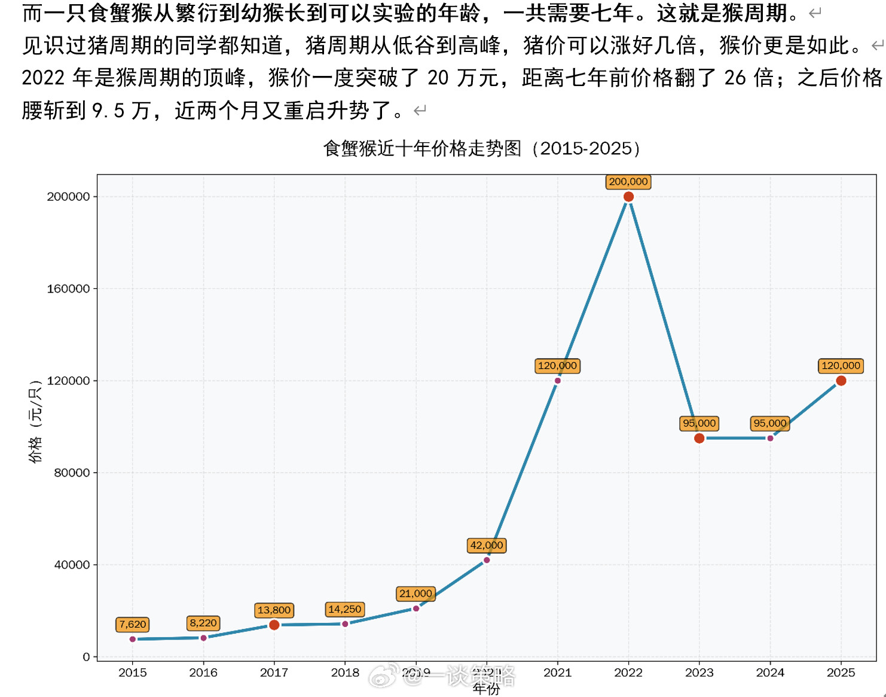This screenshot has height=697, width=886.
Task: Click the Weibo logo watermark icon
Action: tap(383, 676)
